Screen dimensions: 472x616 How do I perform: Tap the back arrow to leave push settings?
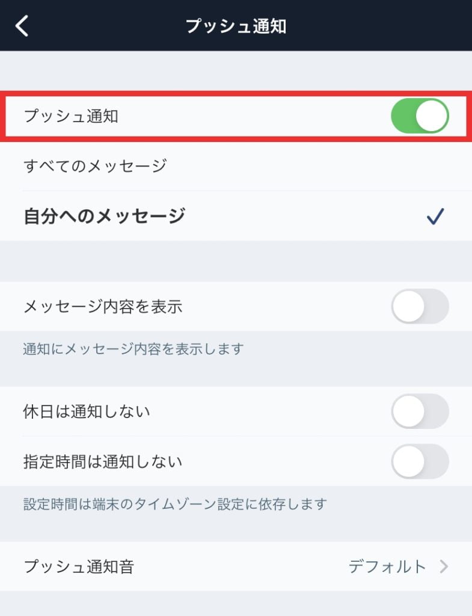coord(22,26)
